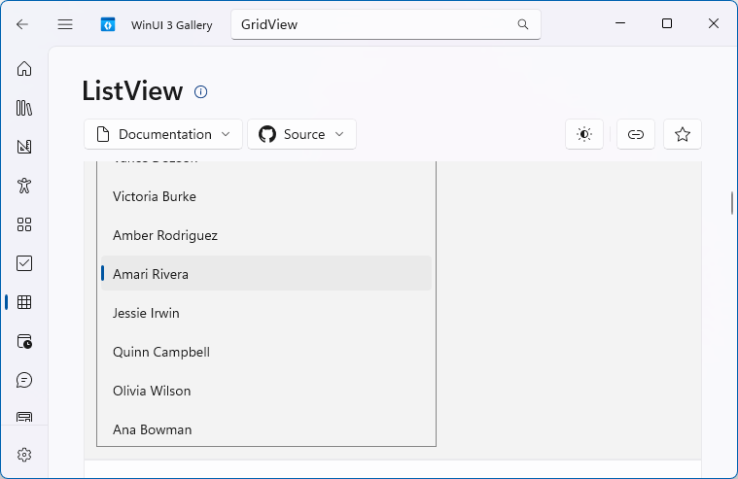Click the page vertical scrollbar thumb
The width and height of the screenshot is (738, 479).
click(x=732, y=203)
